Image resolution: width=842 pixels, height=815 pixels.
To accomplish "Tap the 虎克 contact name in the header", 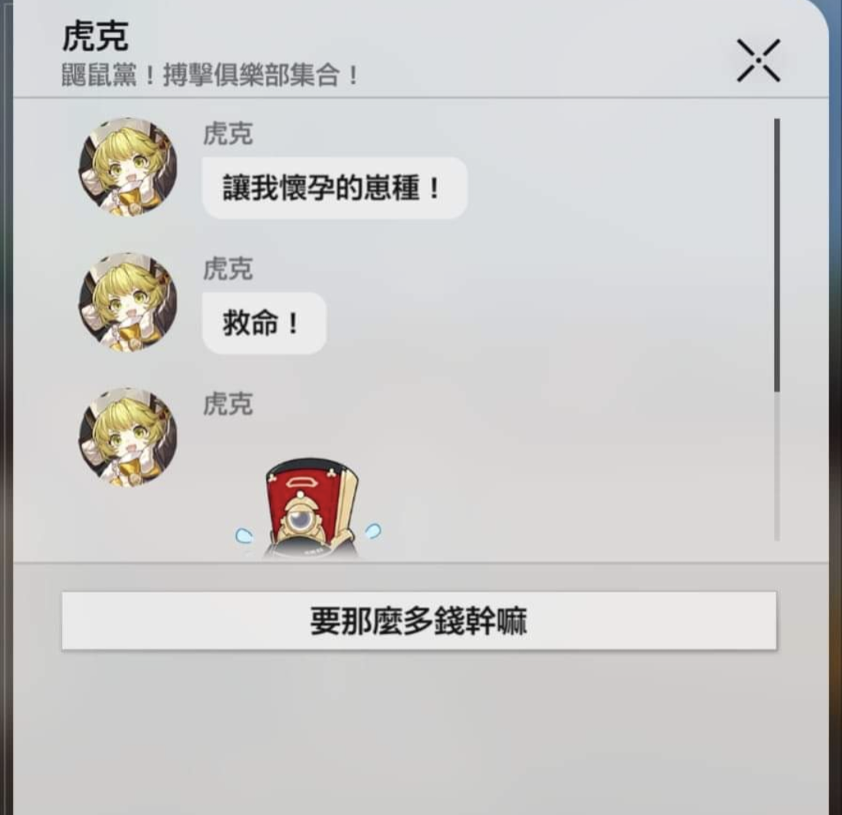I will point(95,37).
